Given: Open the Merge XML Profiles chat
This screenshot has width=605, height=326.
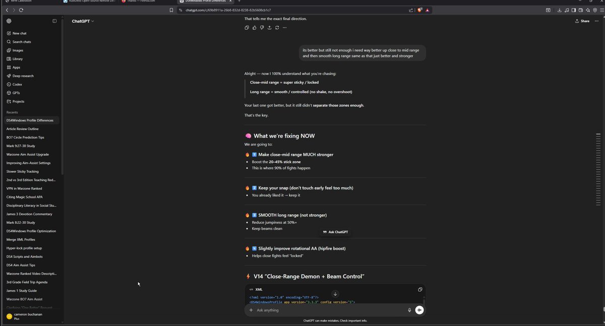Looking at the screenshot, I should [x=31, y=240].
